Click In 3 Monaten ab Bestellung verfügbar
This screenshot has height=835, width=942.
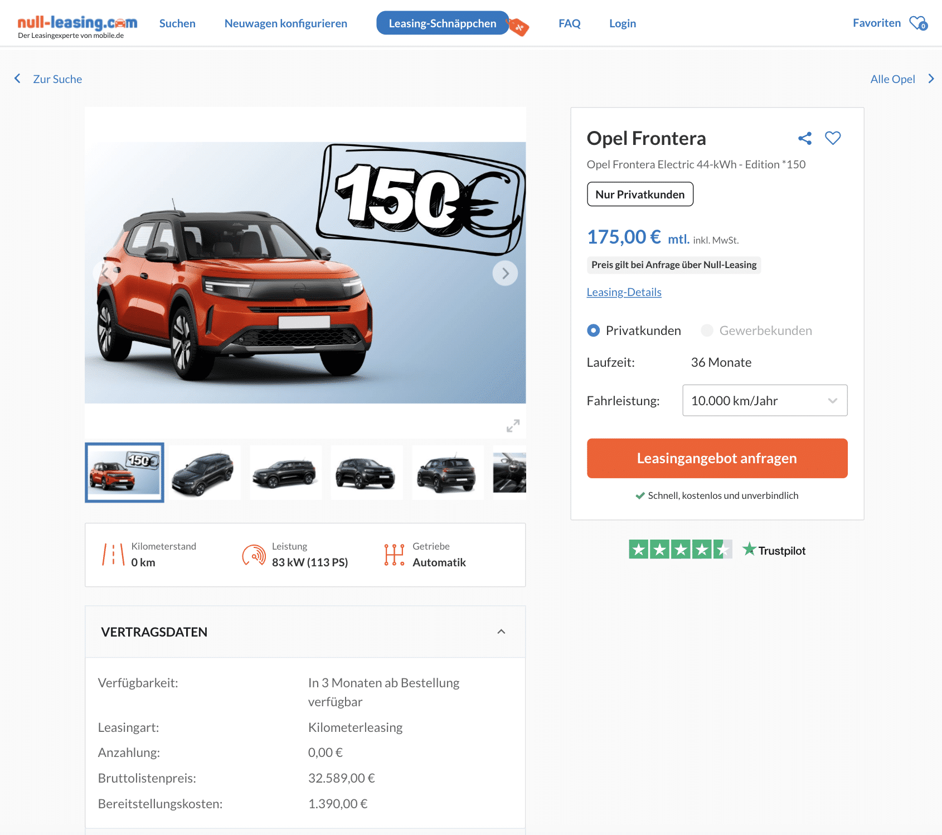point(384,692)
